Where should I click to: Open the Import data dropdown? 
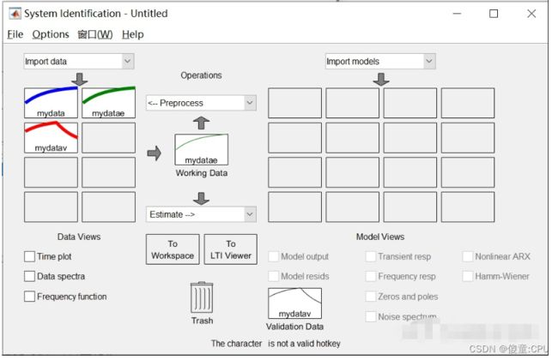click(79, 62)
